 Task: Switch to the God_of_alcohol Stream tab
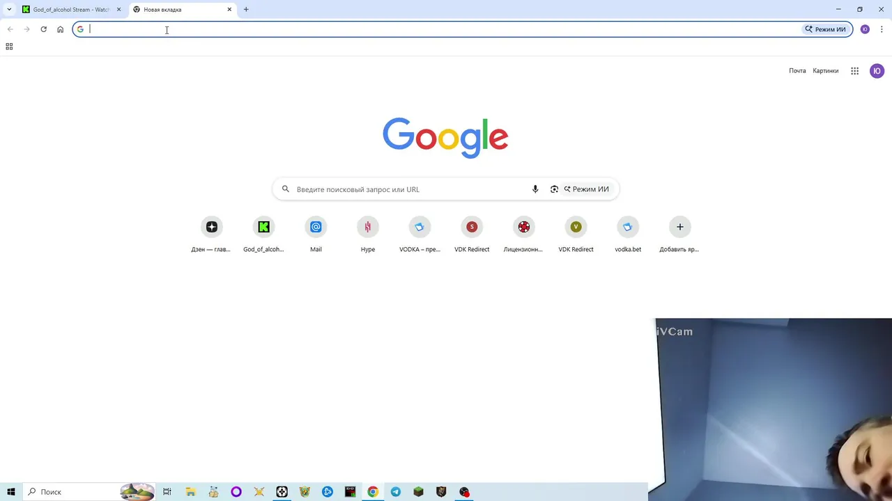72,10
